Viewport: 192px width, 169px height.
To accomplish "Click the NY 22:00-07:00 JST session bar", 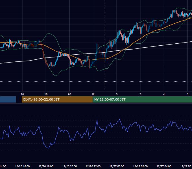I will [142, 99].
